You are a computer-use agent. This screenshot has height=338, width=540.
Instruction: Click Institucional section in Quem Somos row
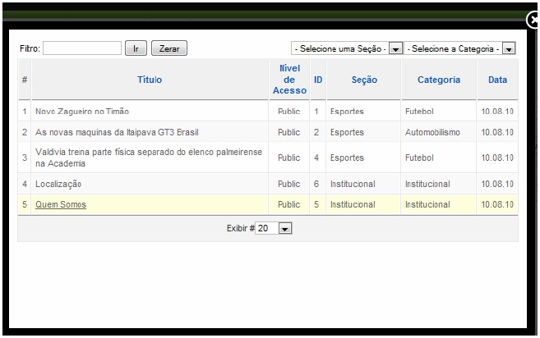[353, 204]
